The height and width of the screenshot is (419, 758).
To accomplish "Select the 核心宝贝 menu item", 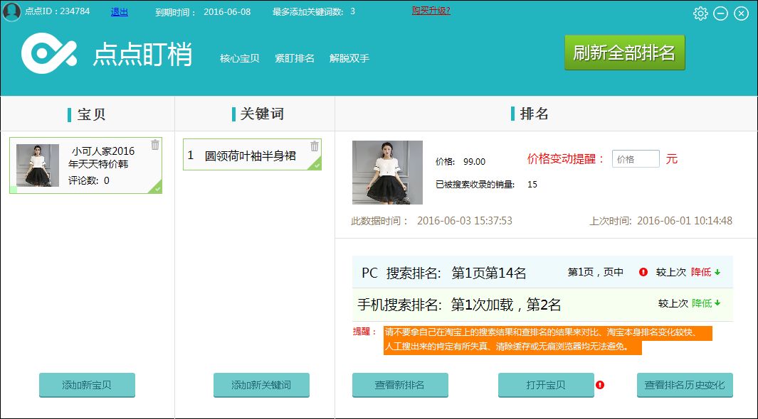I will 239,58.
